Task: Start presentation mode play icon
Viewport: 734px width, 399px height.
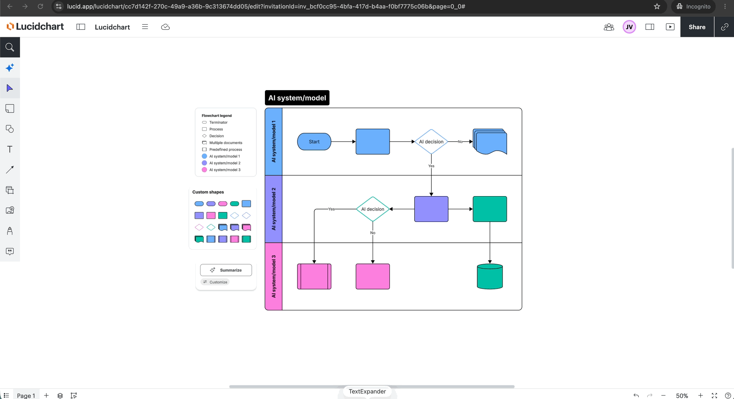Action: point(670,27)
